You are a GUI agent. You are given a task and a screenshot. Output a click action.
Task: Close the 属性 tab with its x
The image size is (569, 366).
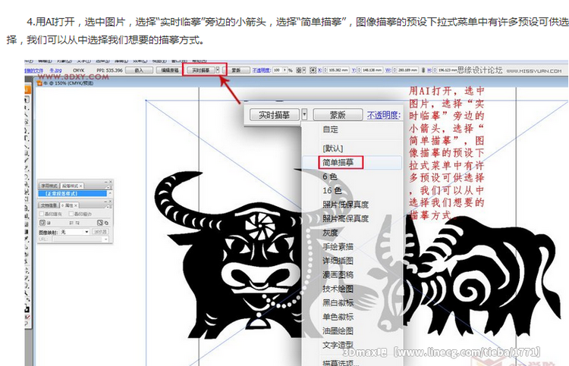click(76, 205)
